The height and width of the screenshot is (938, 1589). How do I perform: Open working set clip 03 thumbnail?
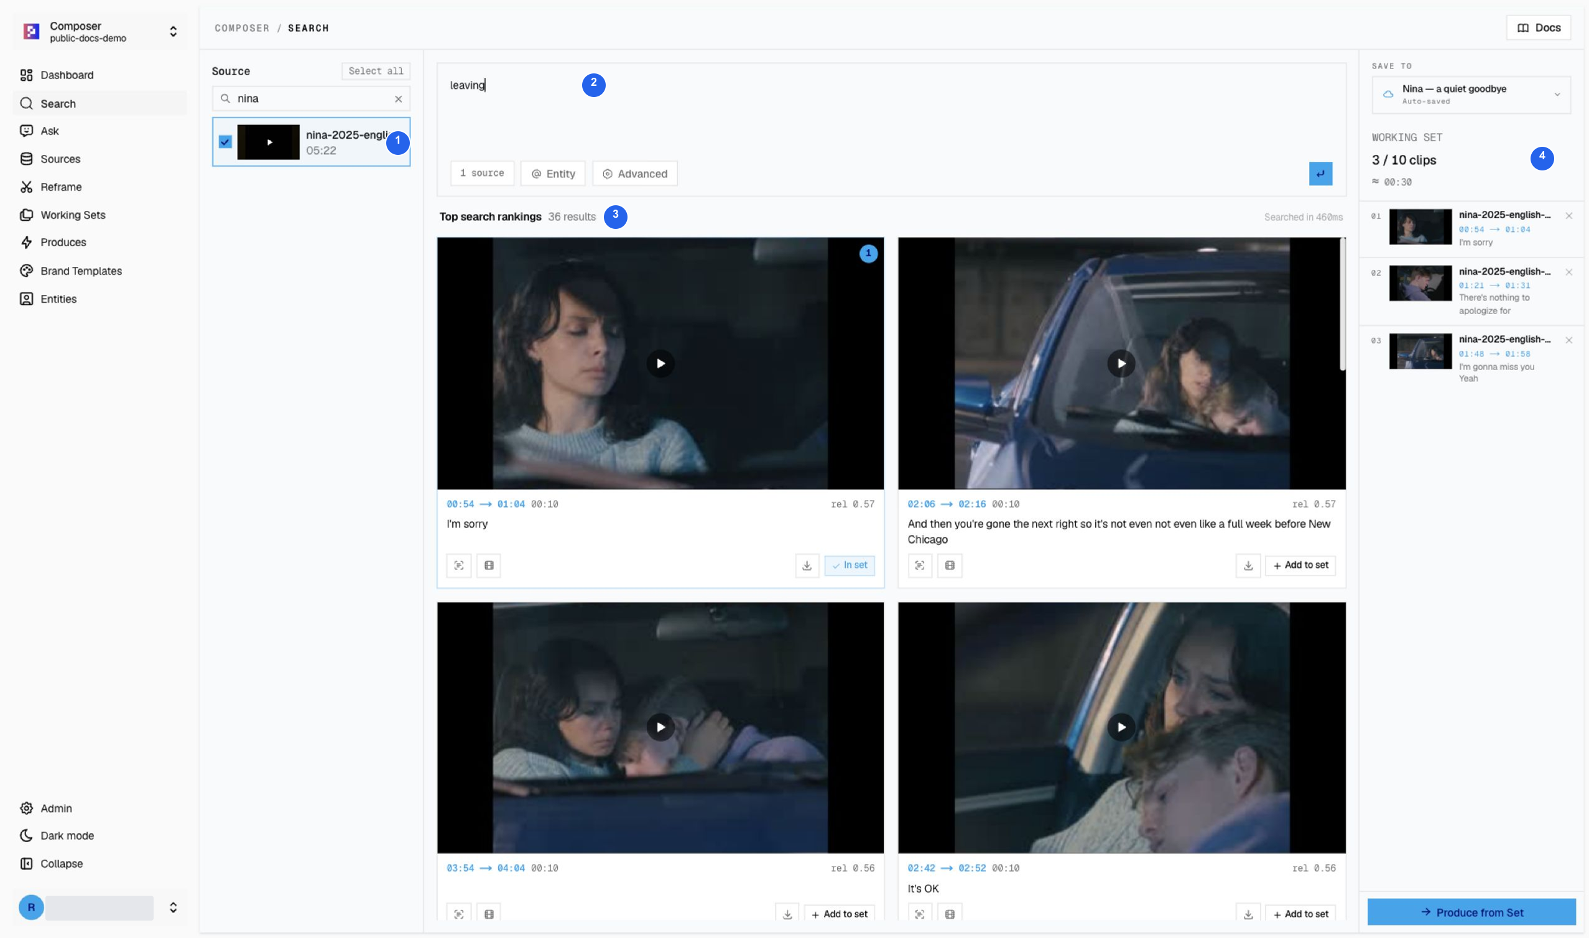1420,351
